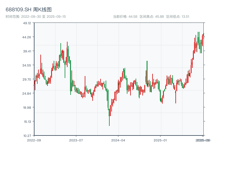Screen dimensions: 226x169
Task: Click the 当前价格: 44.58 label
Action: pos(125,17)
